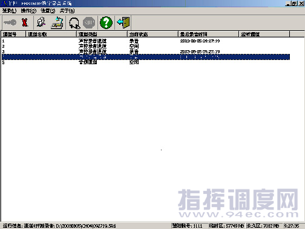Open help via green question mark
This screenshot has height=229, width=305.
[106, 22]
